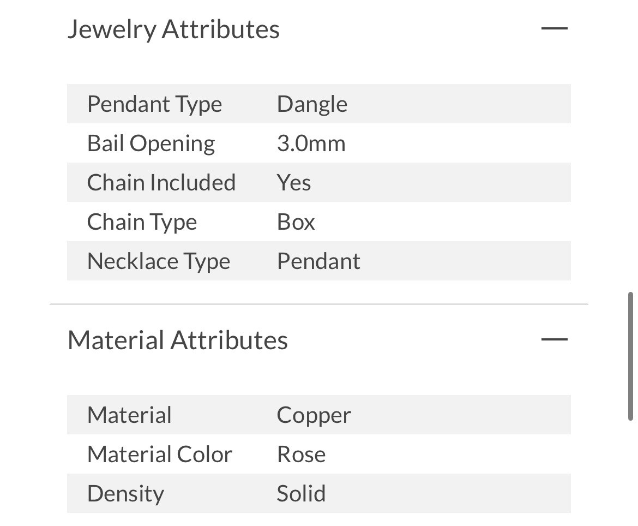Click the Jewelry Attributes section heading

[173, 29]
